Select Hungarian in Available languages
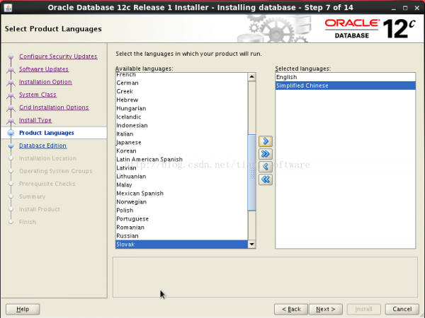This screenshot has width=425, height=318. (181, 108)
